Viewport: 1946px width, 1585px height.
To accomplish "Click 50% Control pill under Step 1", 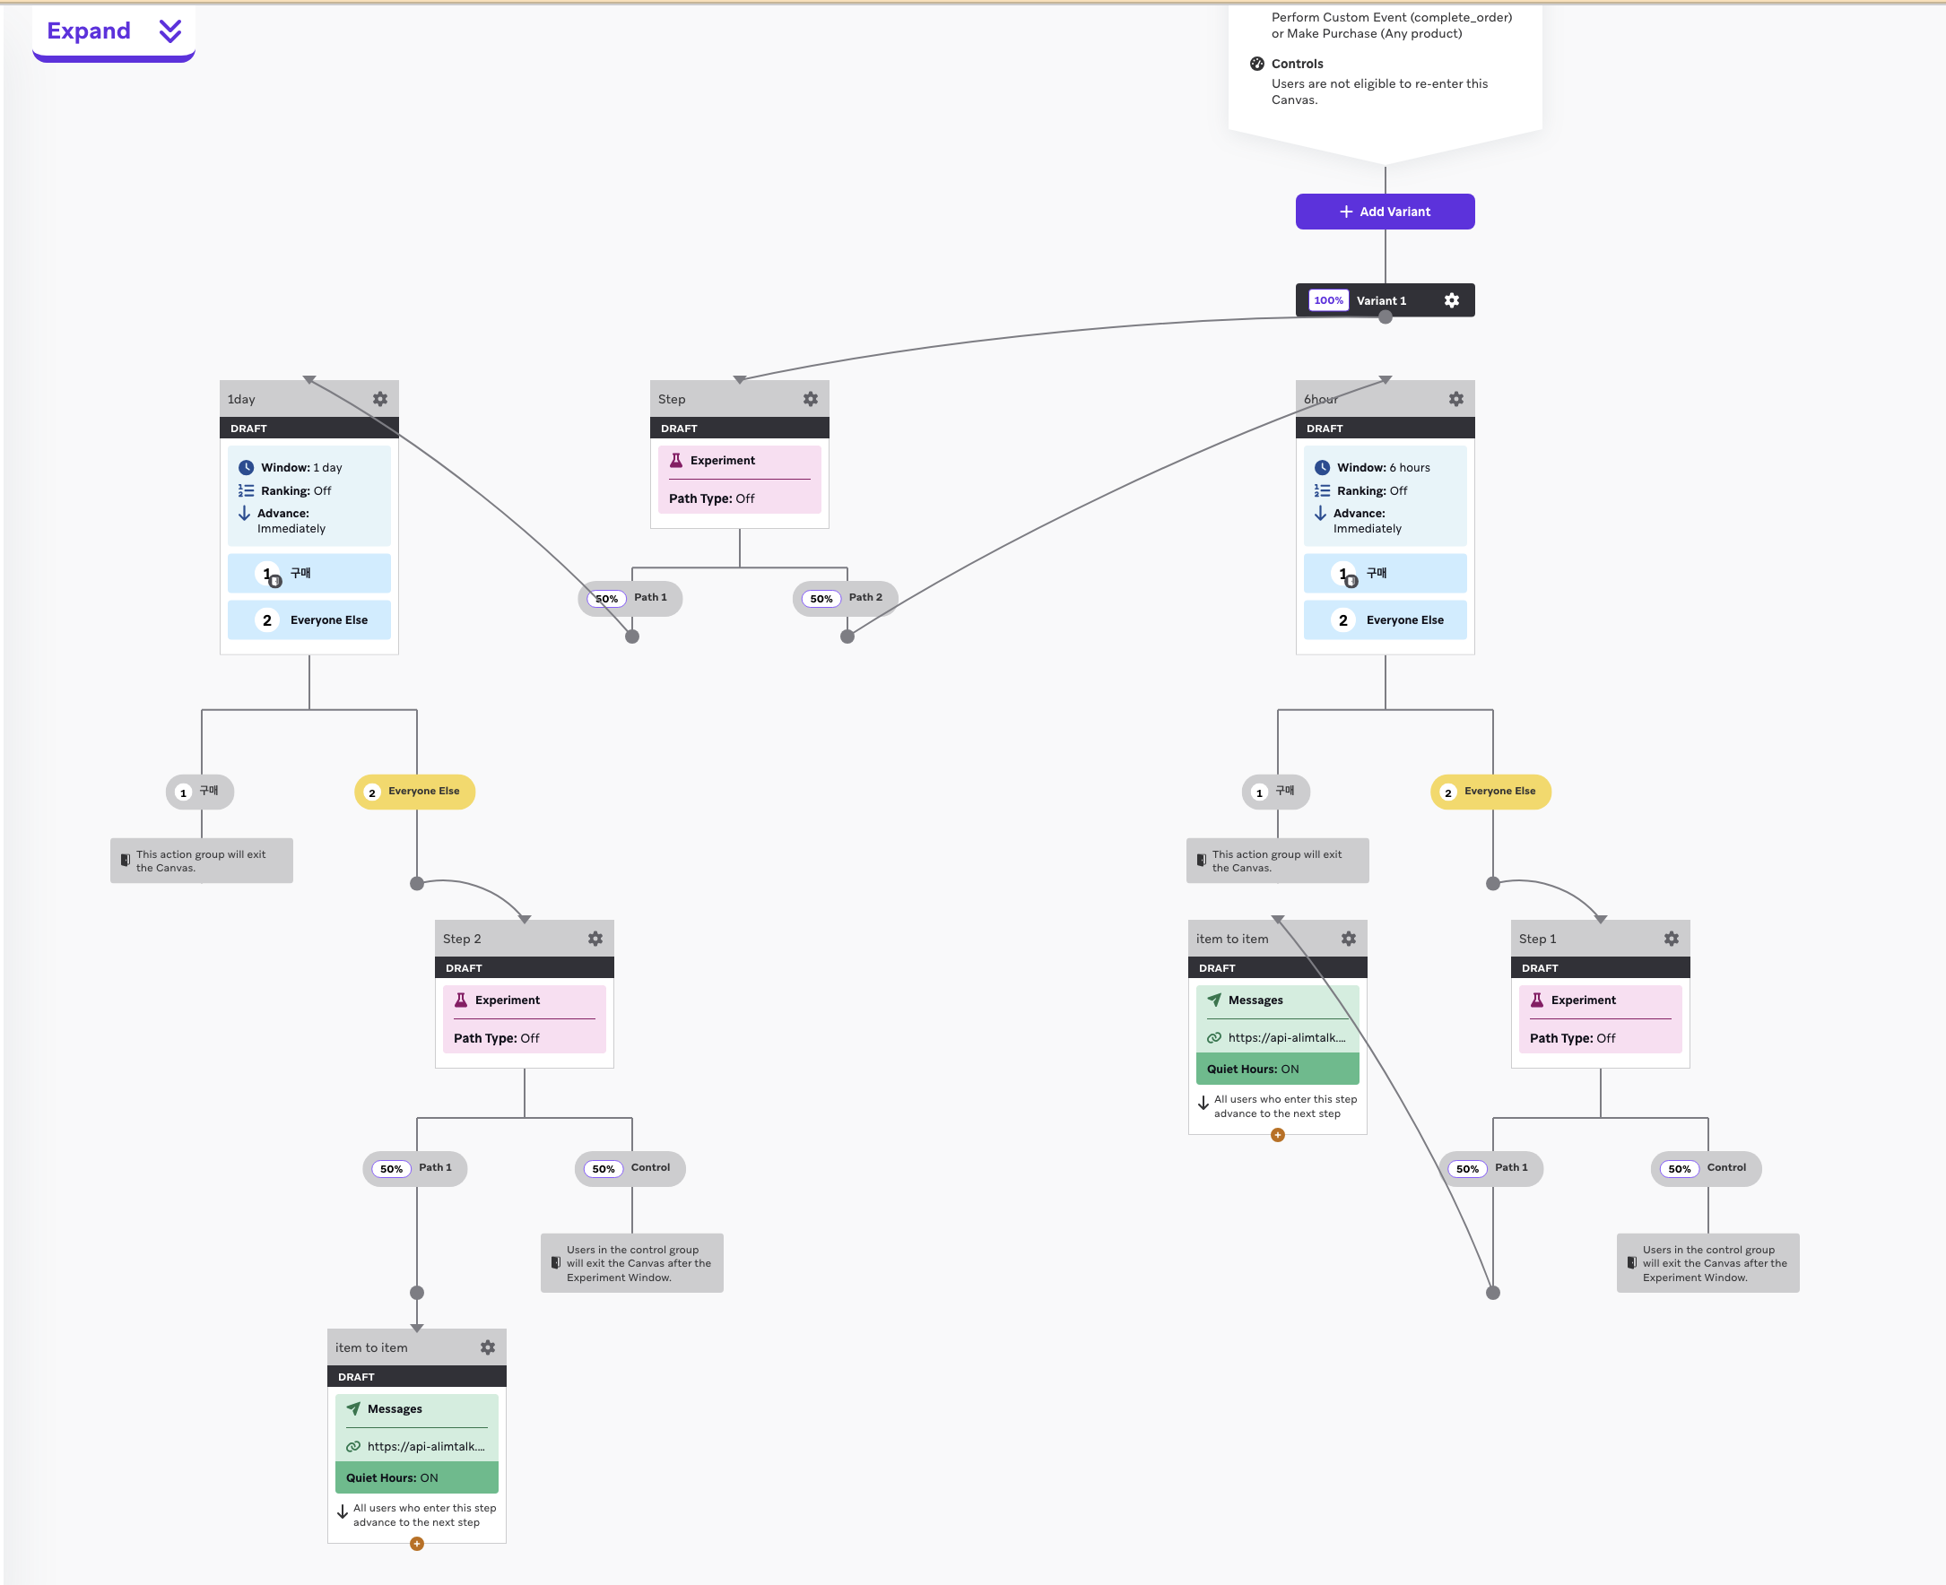I will tap(1706, 1168).
